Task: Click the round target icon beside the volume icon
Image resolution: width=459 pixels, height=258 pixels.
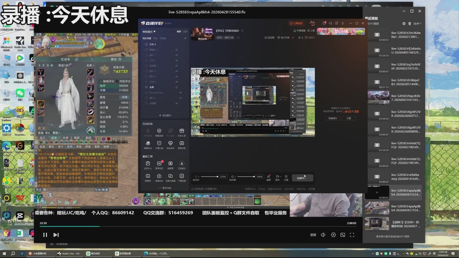Action: pos(333,235)
